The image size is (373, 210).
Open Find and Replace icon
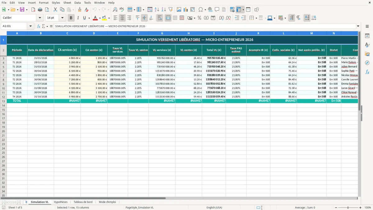click(115, 10)
